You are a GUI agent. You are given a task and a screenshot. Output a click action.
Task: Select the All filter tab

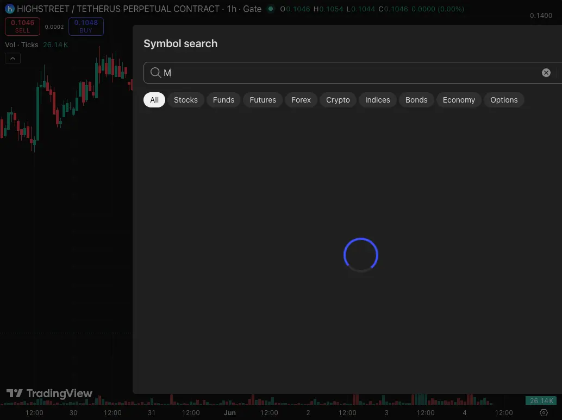coord(154,100)
